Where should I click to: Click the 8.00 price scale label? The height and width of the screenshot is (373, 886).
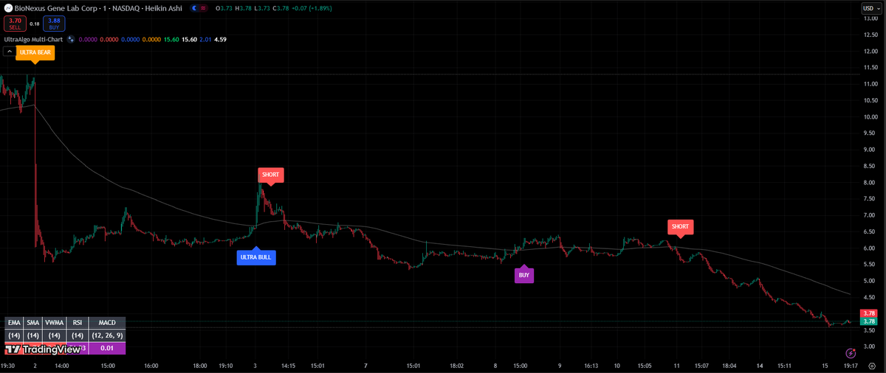click(870, 182)
